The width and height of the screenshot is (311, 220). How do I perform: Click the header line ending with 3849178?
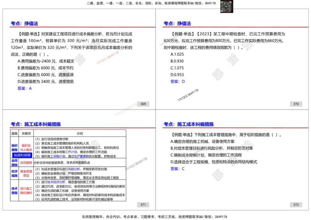151,3
